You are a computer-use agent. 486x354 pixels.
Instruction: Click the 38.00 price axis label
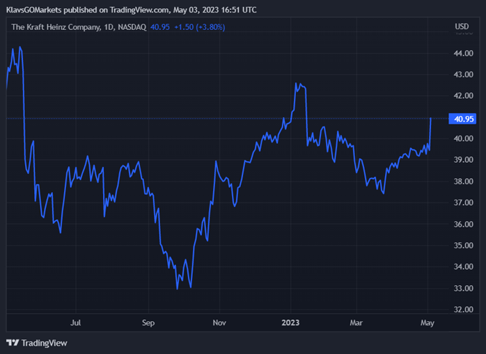click(464, 182)
